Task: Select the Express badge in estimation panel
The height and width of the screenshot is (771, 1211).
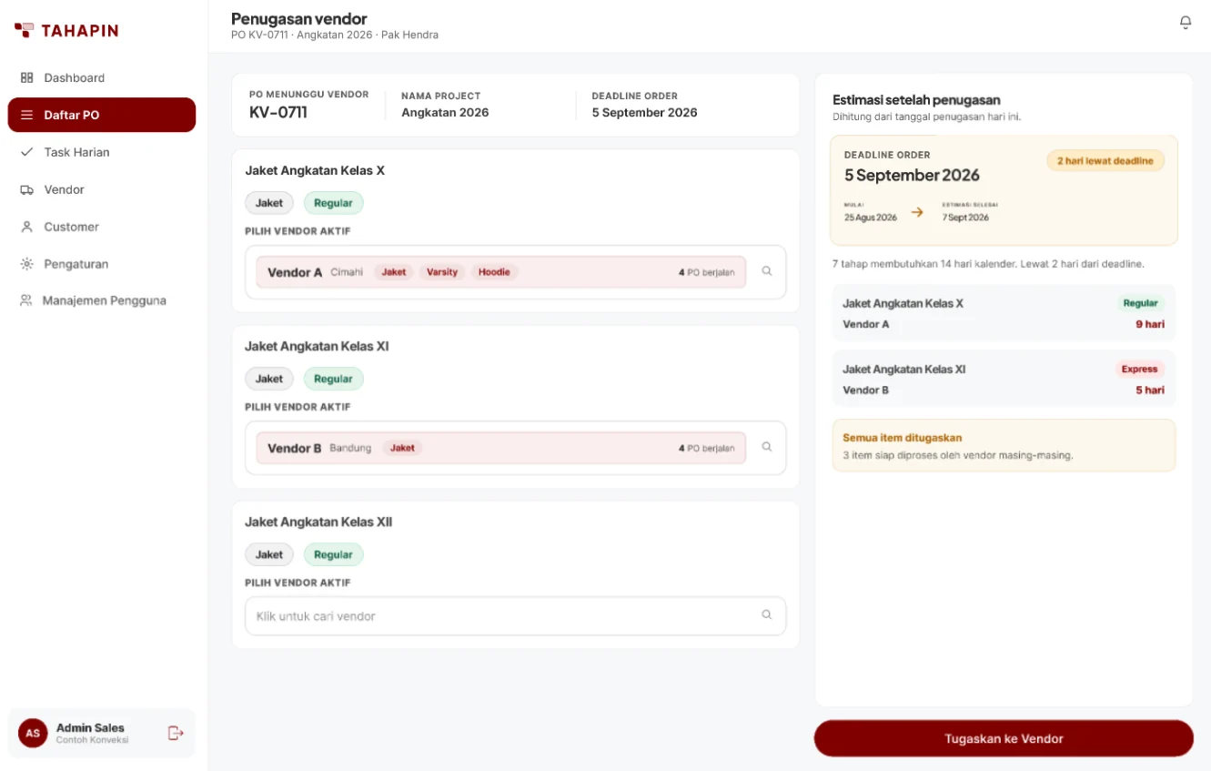Action: pos(1139,370)
